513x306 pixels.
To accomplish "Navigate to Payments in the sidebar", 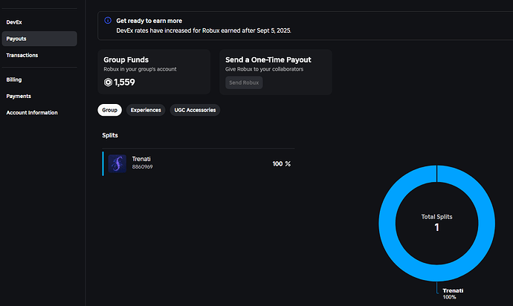I will tap(19, 96).
